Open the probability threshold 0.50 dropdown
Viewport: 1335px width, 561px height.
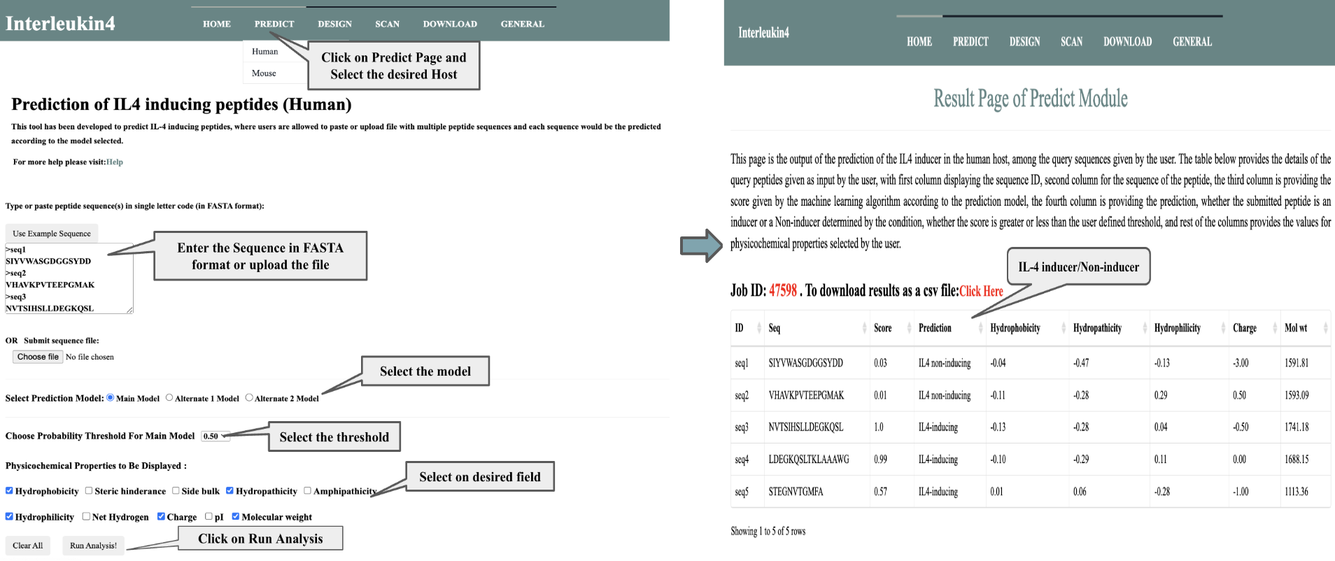[x=215, y=436]
